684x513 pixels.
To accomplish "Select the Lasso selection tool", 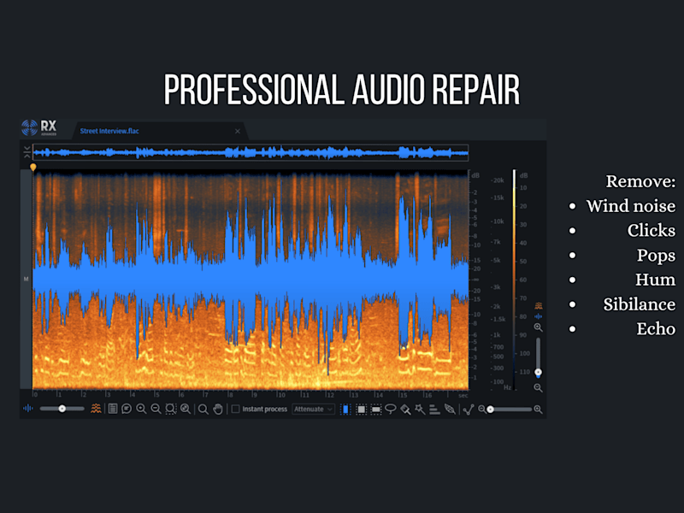I will [x=391, y=410].
